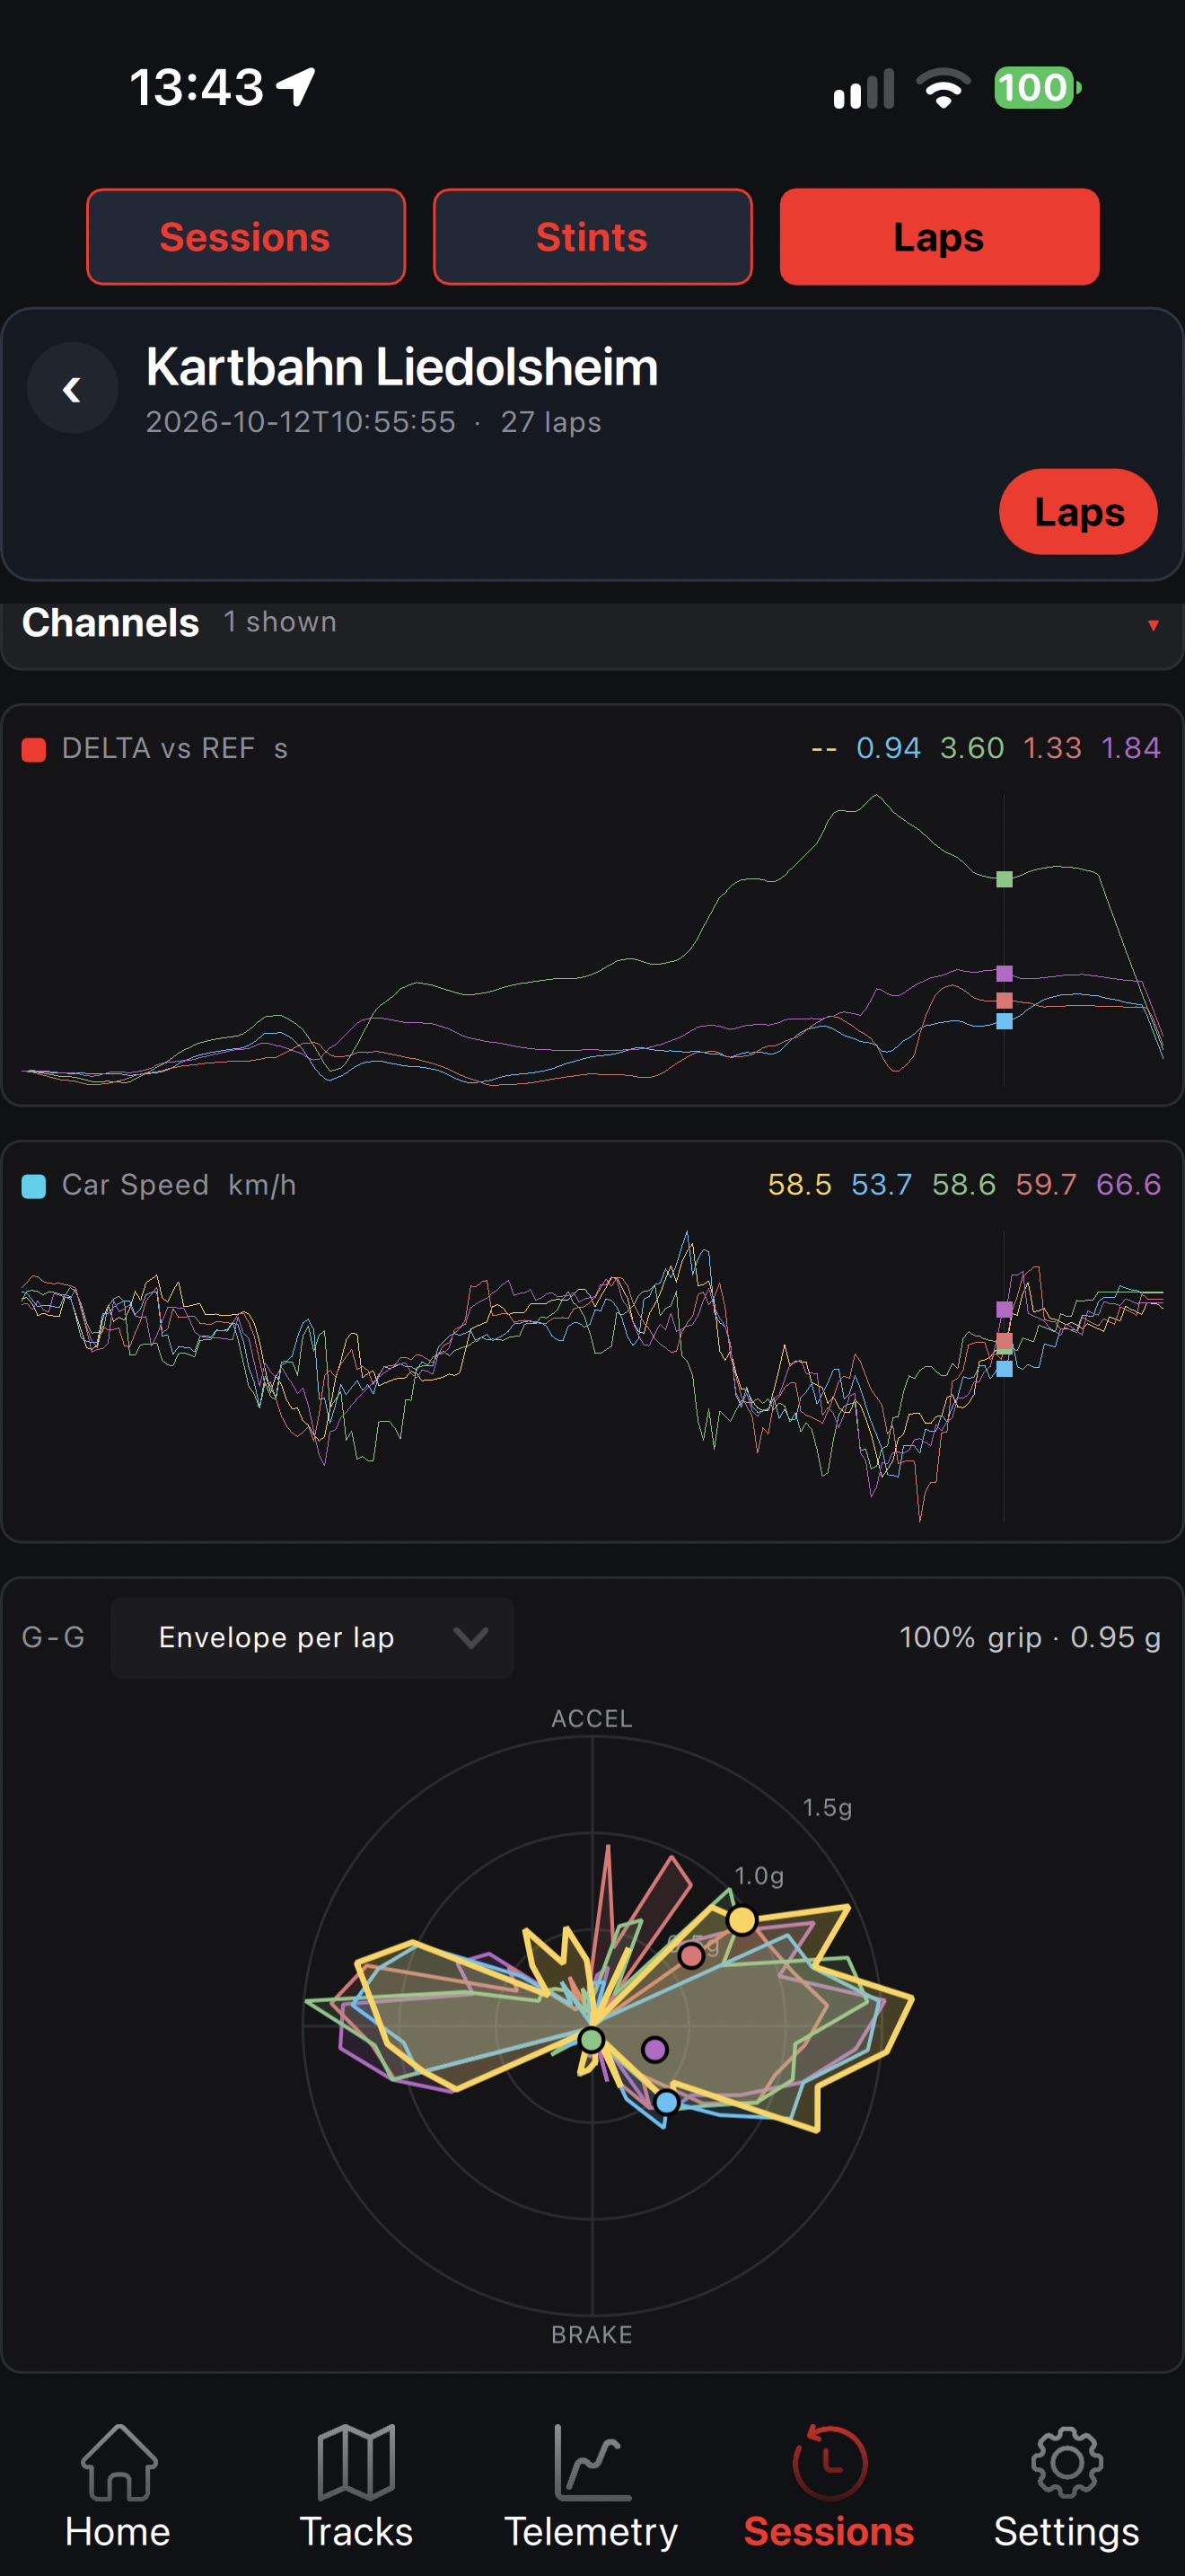Tap the cellular signal bars icon
The height and width of the screenshot is (2576, 1185).
click(864, 88)
